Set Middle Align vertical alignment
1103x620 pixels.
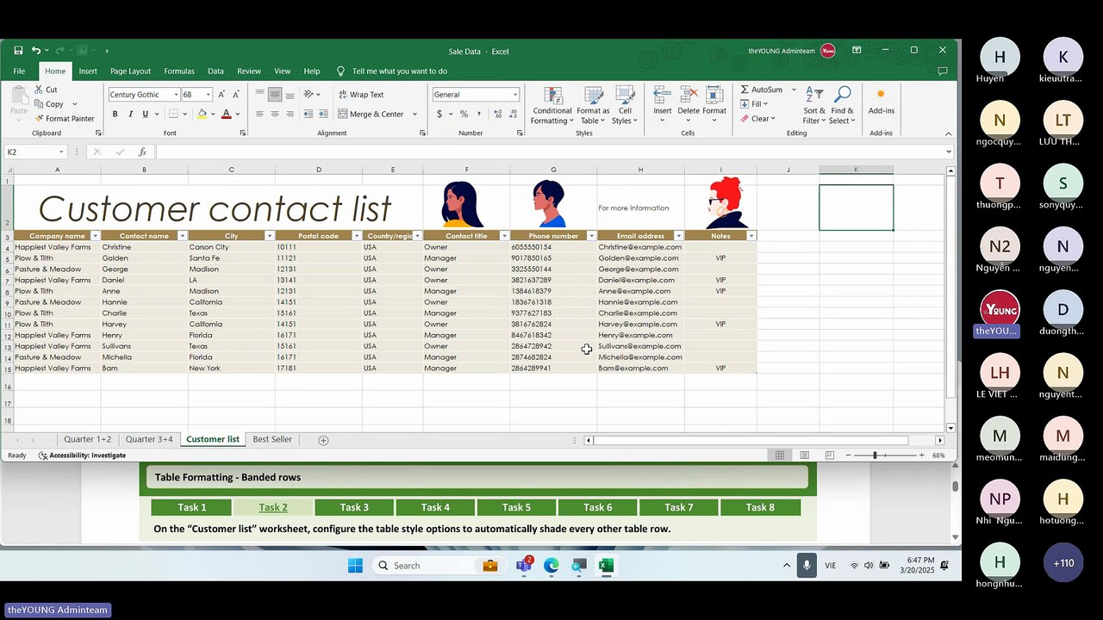click(x=275, y=95)
